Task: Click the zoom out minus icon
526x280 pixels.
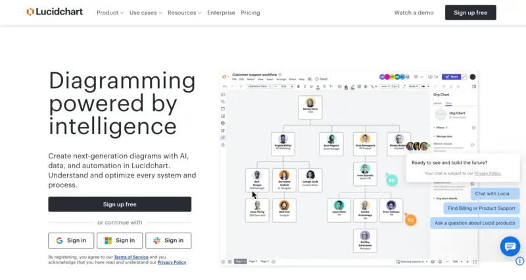Action: (447, 262)
